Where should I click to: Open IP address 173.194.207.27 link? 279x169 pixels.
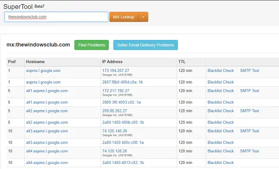(116, 71)
